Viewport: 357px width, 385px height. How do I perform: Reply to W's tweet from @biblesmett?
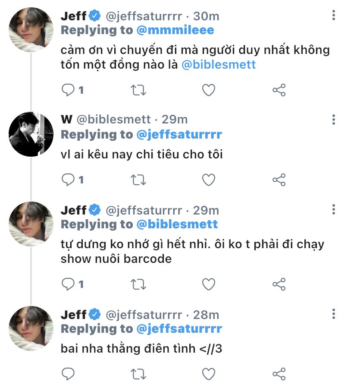coord(68,180)
